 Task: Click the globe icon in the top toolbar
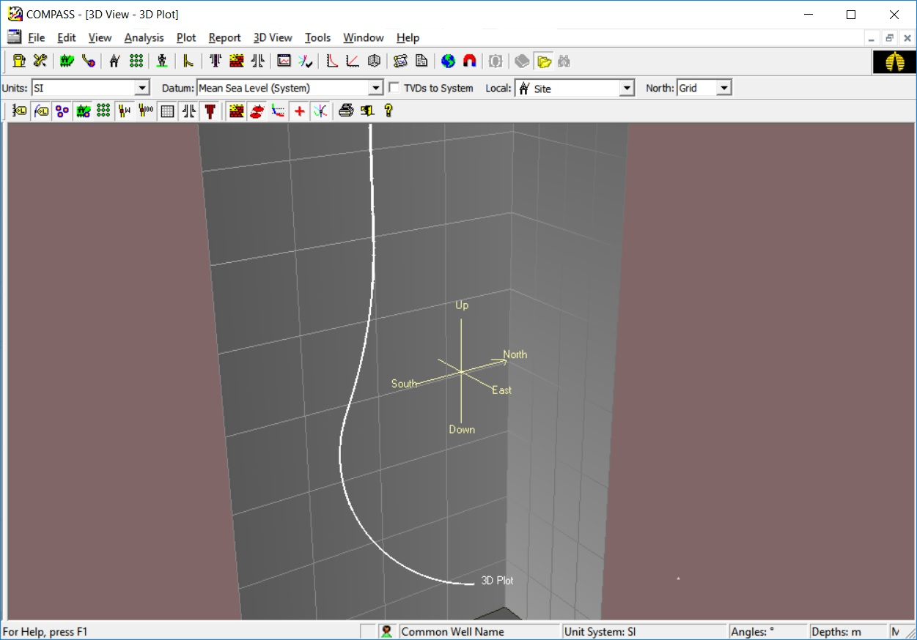448,61
